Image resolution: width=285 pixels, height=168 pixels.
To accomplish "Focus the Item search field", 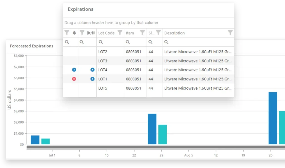I will [136, 42].
